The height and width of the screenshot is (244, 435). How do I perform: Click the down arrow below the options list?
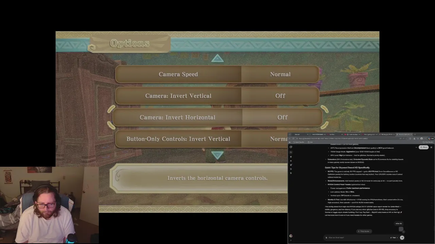pos(217,156)
